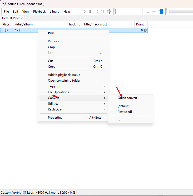This screenshot has height=196, width=193.
Task: Click the '? - ?' artist/album cell
Action: (17, 30)
